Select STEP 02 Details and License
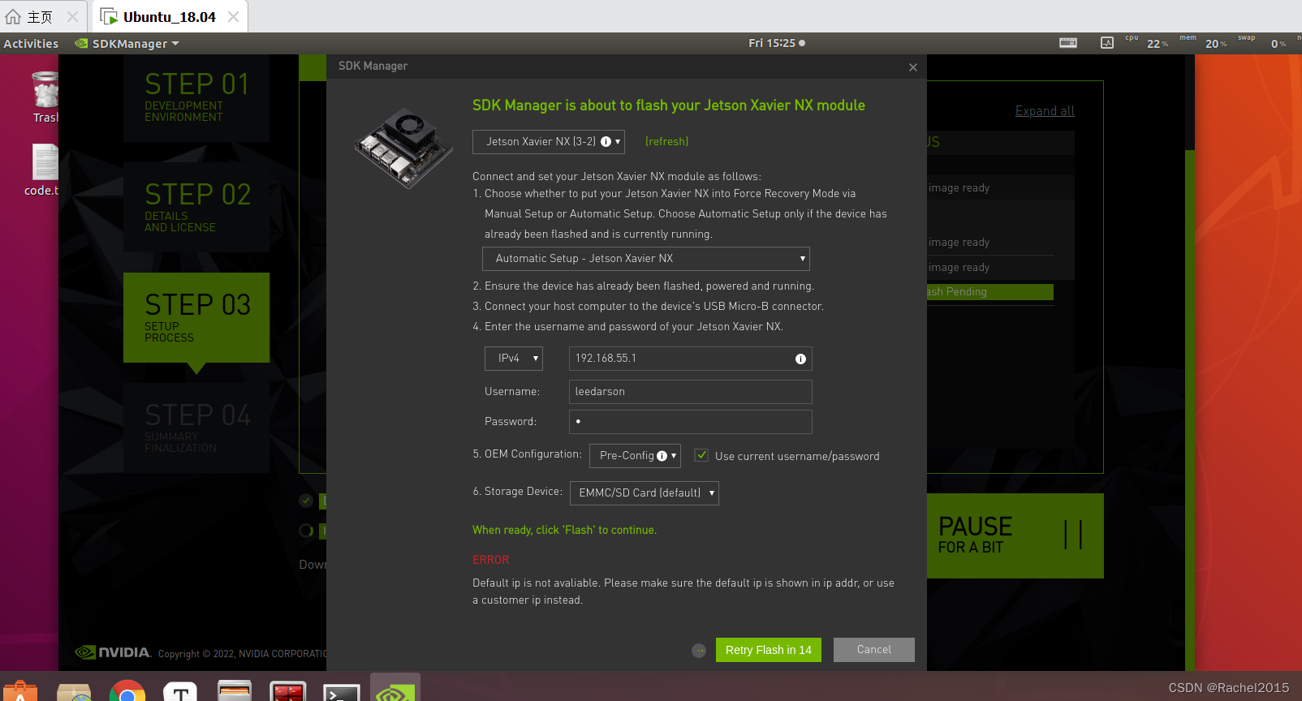This screenshot has width=1302, height=701. tap(196, 207)
